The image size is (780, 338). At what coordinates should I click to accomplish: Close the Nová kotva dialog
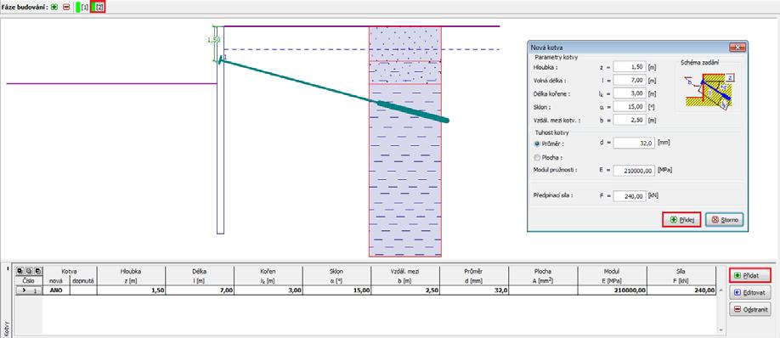[x=737, y=48]
